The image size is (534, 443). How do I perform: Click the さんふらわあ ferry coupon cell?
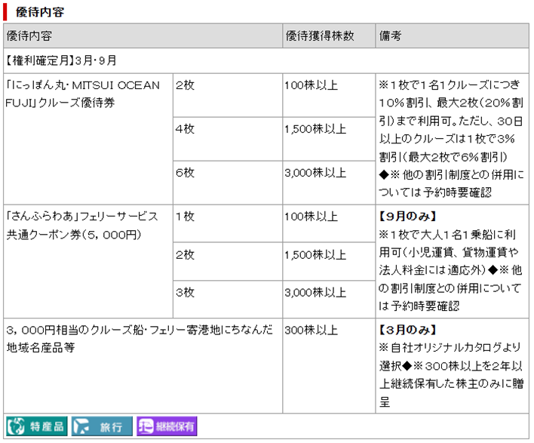[81, 225]
